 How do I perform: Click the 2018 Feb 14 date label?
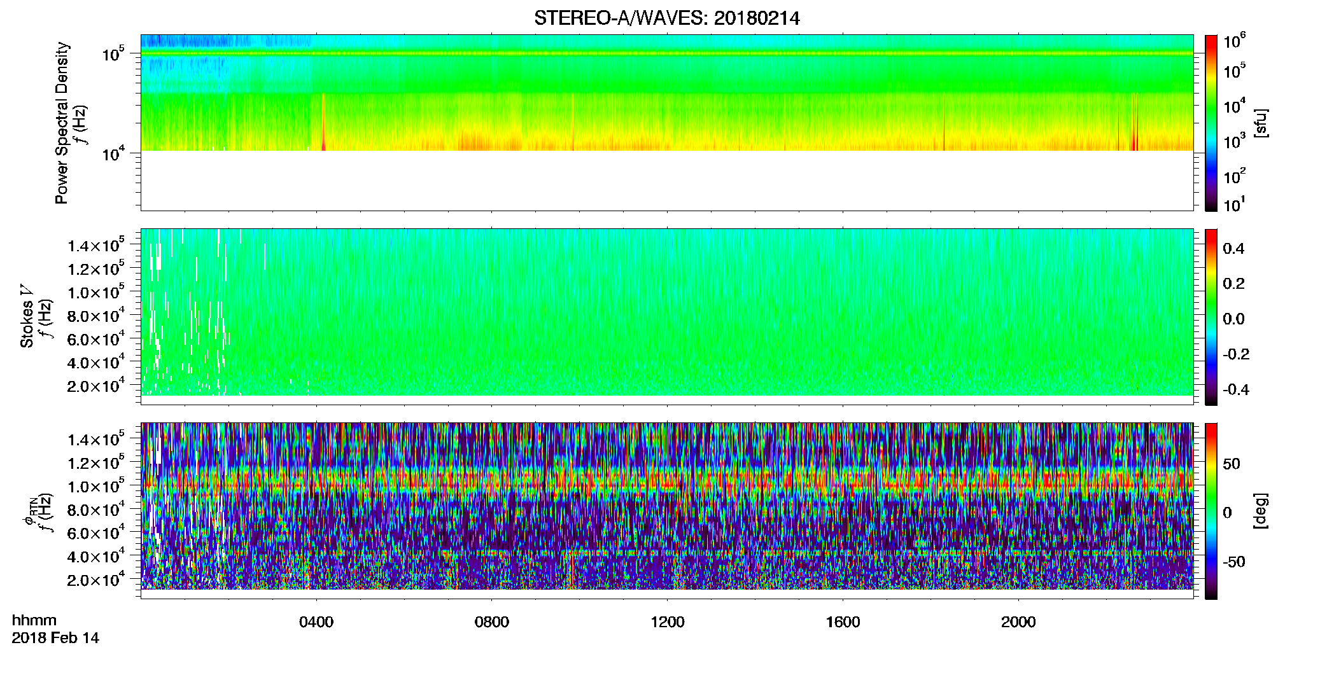[x=55, y=638]
